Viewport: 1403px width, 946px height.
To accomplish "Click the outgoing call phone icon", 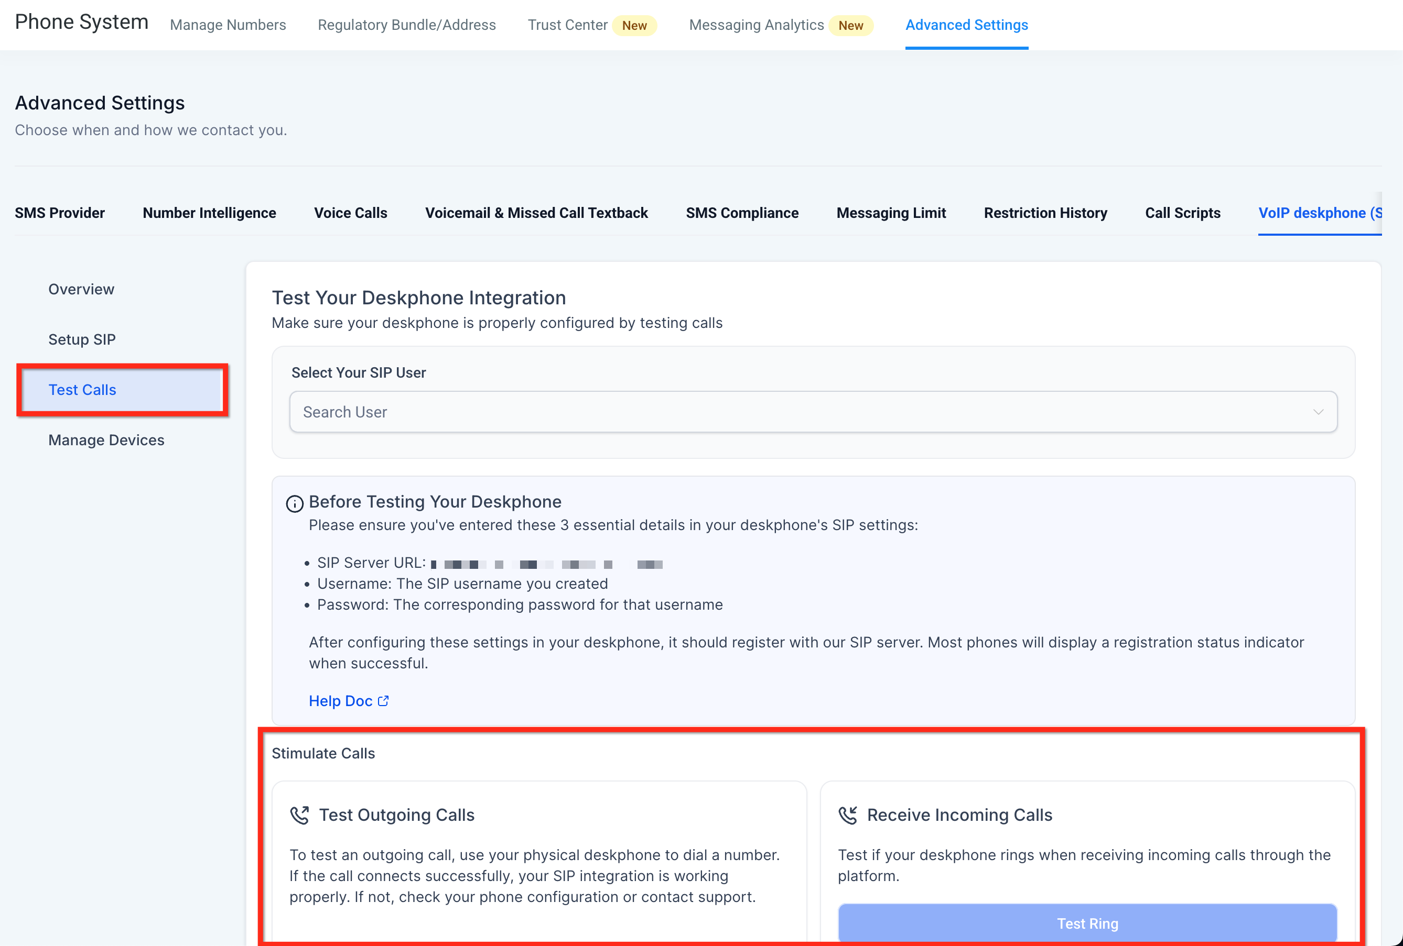I will pyautogui.click(x=299, y=815).
